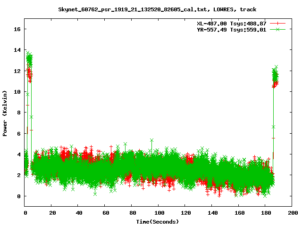Select legend entry XL-487.00 Tsys:488.87
This screenshot has height=226, width=302.
(x=232, y=24)
